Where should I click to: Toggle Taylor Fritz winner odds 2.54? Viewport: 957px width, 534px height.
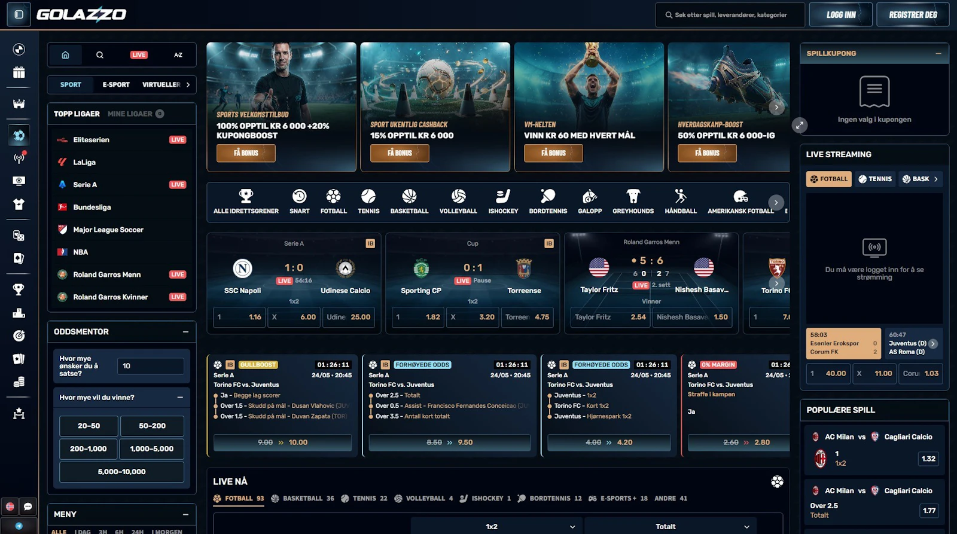610,317
